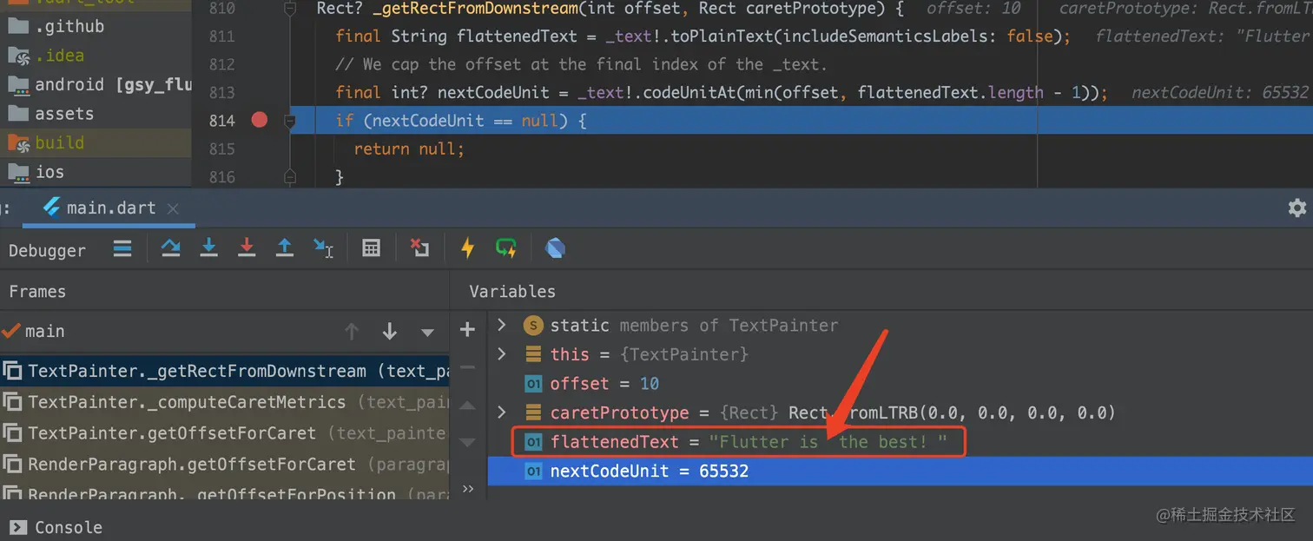Viewport: 1313px width, 541px height.
Task: Select TextPainter._computeCaretMetrics stack frame
Action: [225, 402]
